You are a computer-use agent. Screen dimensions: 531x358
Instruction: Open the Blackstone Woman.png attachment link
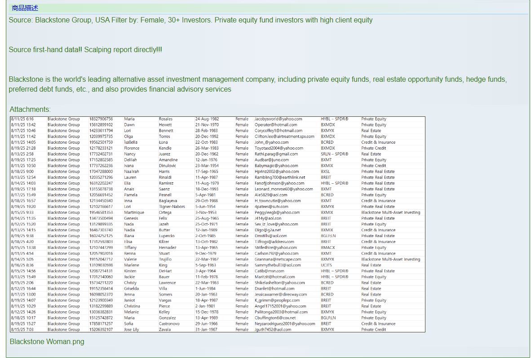47,342
